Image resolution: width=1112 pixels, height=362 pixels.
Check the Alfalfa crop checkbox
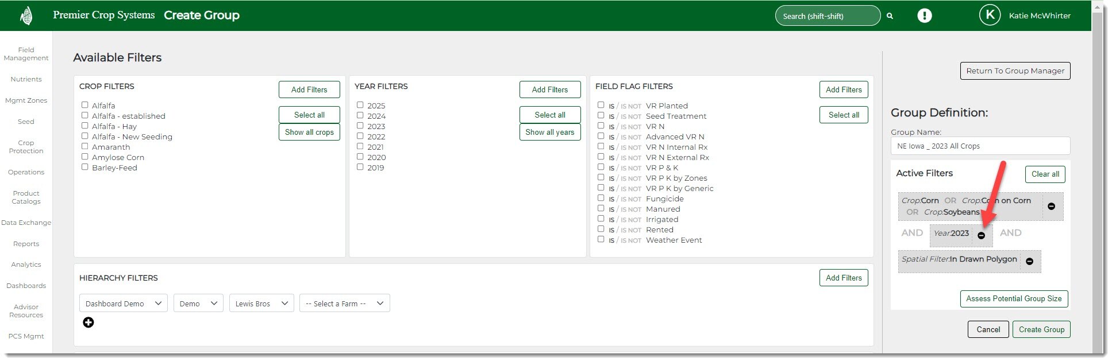pos(85,105)
